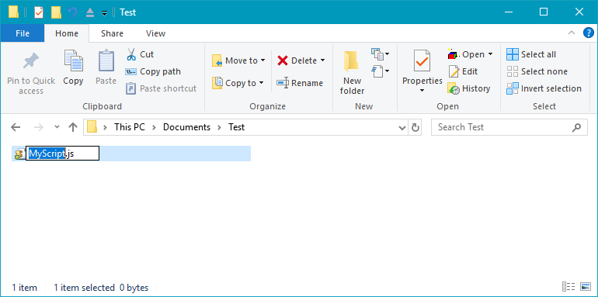Switch to the Share tab
This screenshot has height=297, width=598.
[x=112, y=33]
